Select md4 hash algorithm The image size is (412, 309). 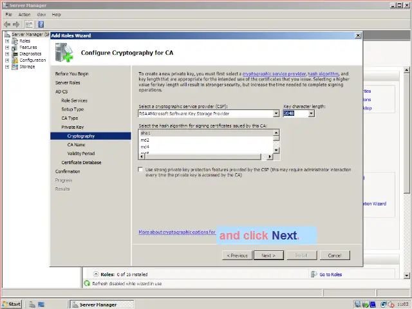coord(205,147)
